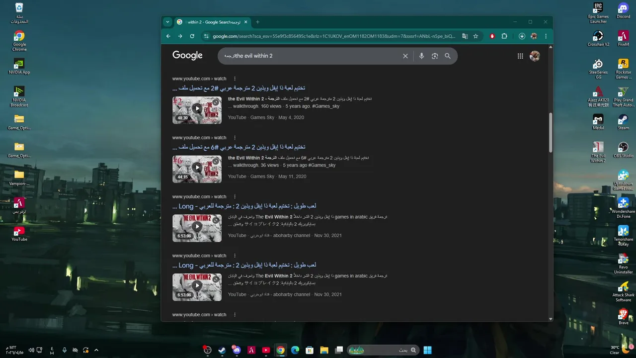
Task: Open the Vampion folder on desktop
Action: [19, 178]
